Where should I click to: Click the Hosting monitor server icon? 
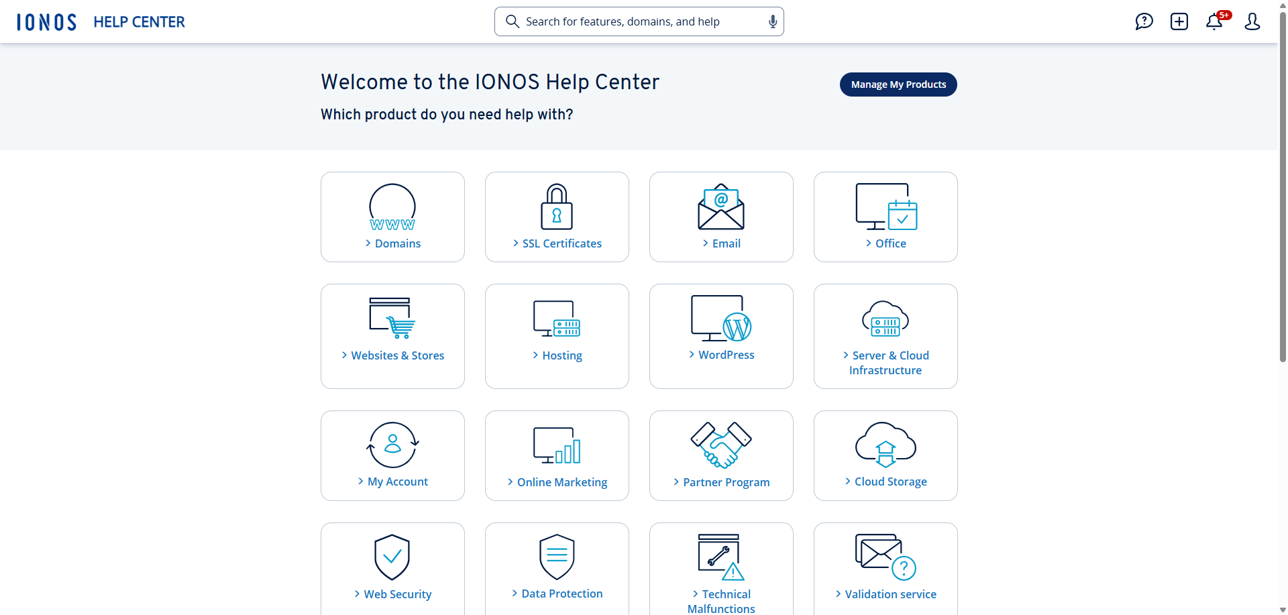coord(557,319)
